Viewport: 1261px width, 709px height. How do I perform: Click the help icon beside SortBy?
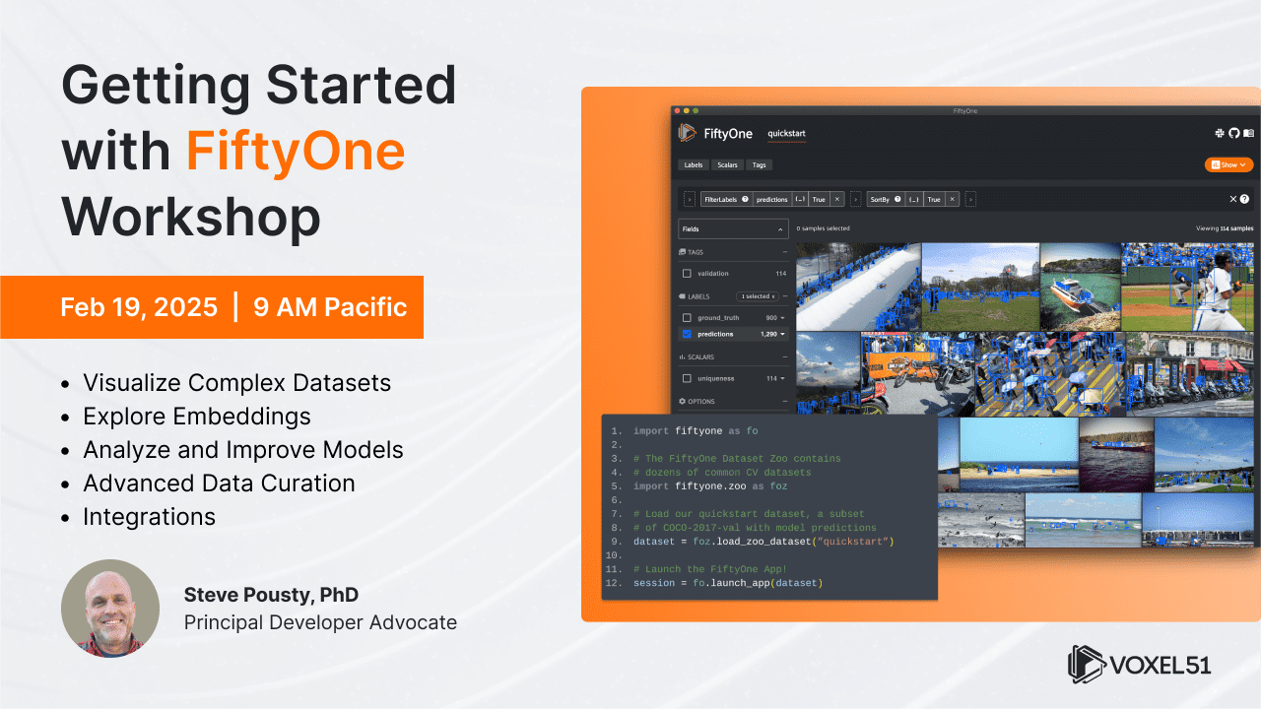tap(897, 199)
